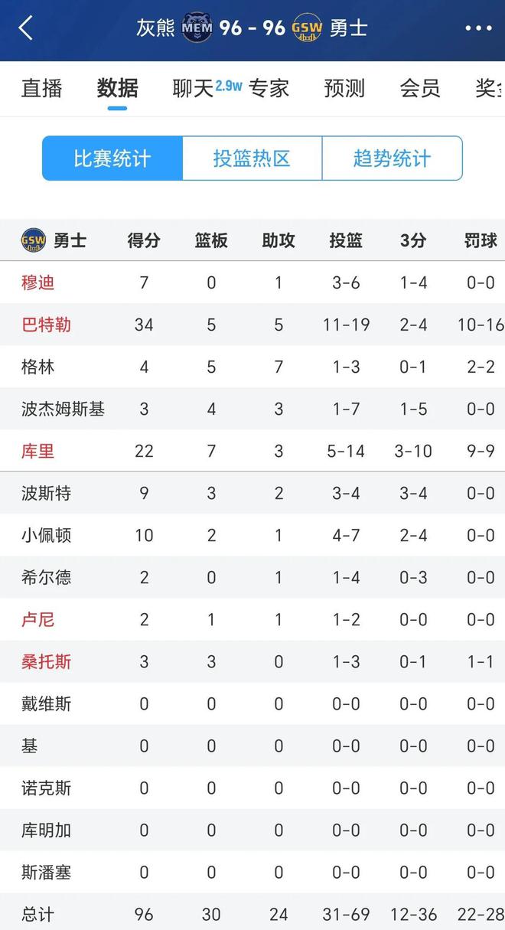The height and width of the screenshot is (930, 505).
Task: Tap the Grizzlies MEM team logo
Action: tap(197, 28)
